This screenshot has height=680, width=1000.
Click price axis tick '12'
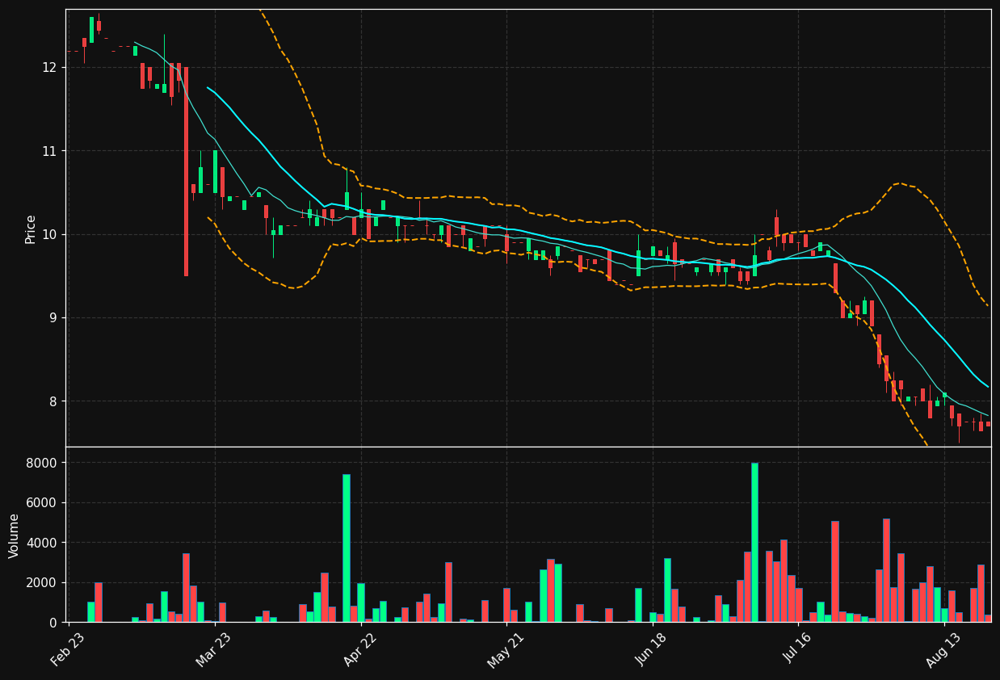50,67
